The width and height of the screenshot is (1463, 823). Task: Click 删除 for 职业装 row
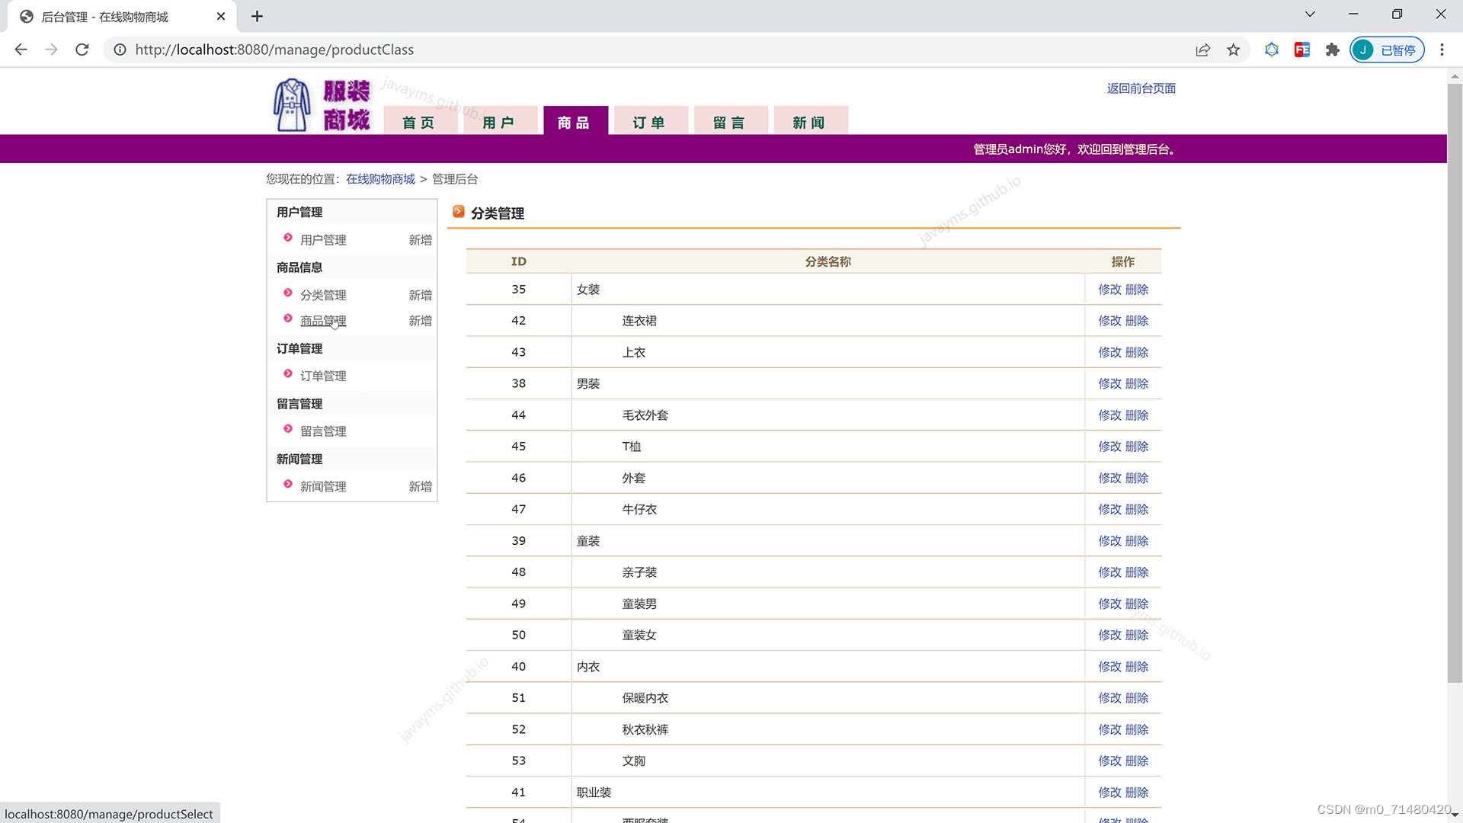tap(1137, 793)
